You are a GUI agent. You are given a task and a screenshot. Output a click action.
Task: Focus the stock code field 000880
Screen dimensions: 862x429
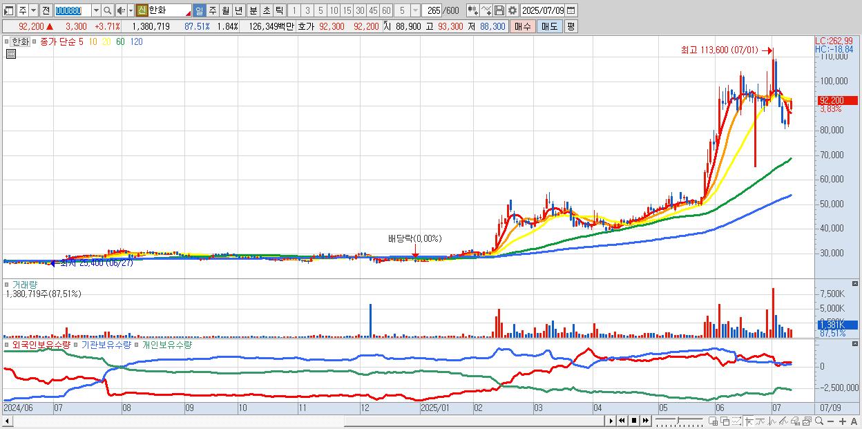(x=73, y=11)
